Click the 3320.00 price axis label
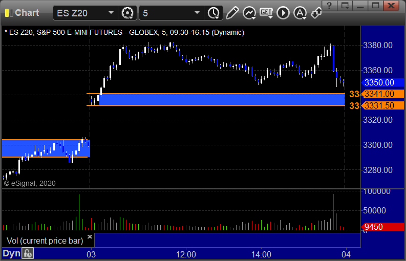The height and width of the screenshot is (261, 406). tap(378, 120)
